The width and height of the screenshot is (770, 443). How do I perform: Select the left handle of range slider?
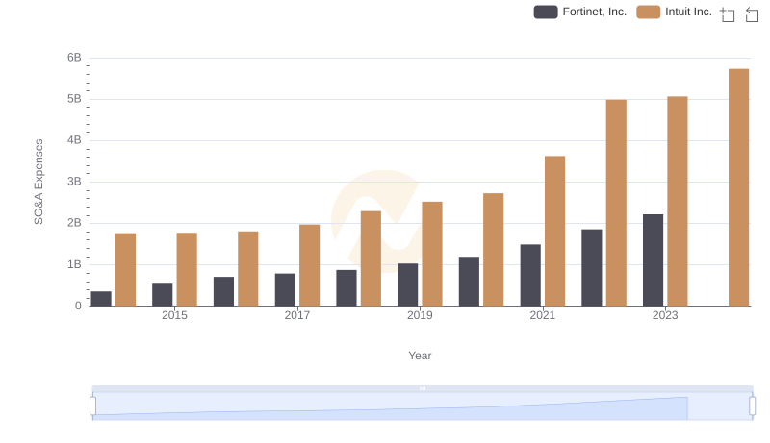(x=92, y=406)
